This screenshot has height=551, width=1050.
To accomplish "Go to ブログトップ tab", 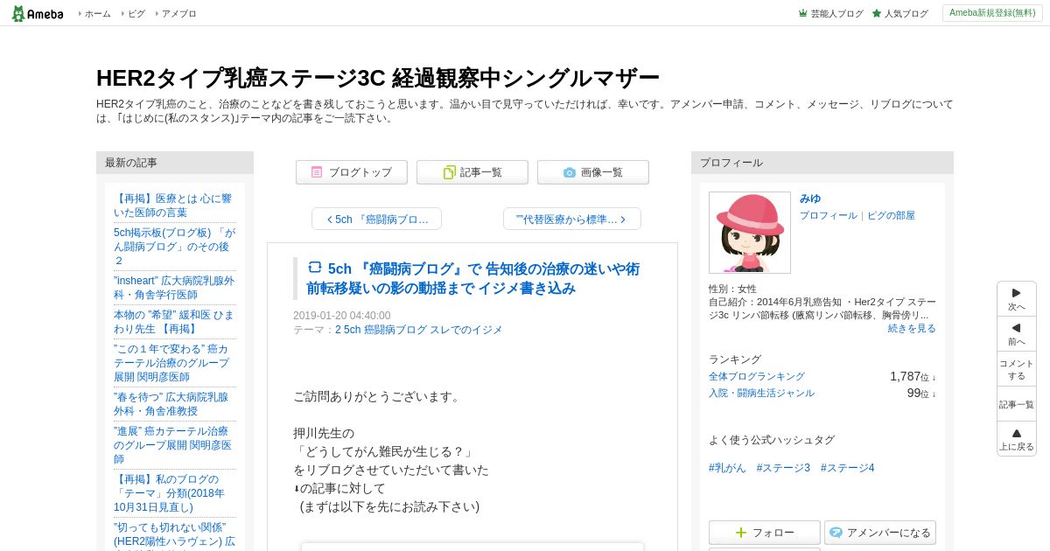I will (x=352, y=172).
